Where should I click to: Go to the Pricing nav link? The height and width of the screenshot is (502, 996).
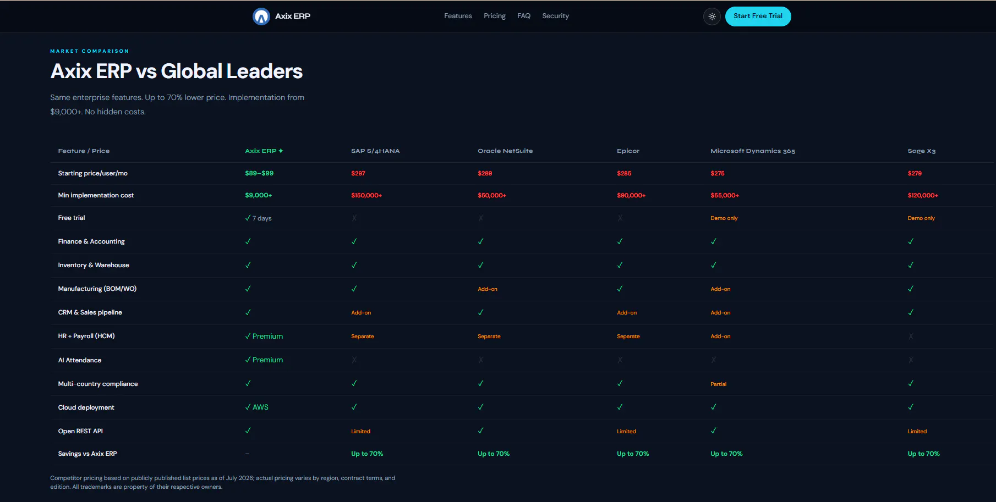(x=495, y=16)
